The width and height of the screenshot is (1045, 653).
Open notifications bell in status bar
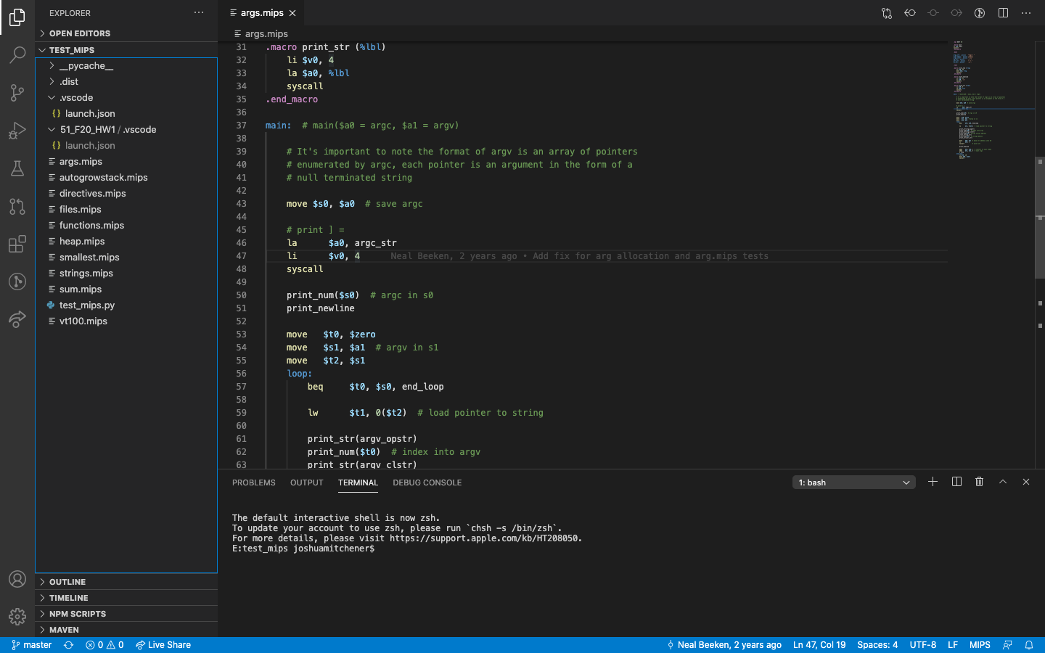coord(1029,645)
